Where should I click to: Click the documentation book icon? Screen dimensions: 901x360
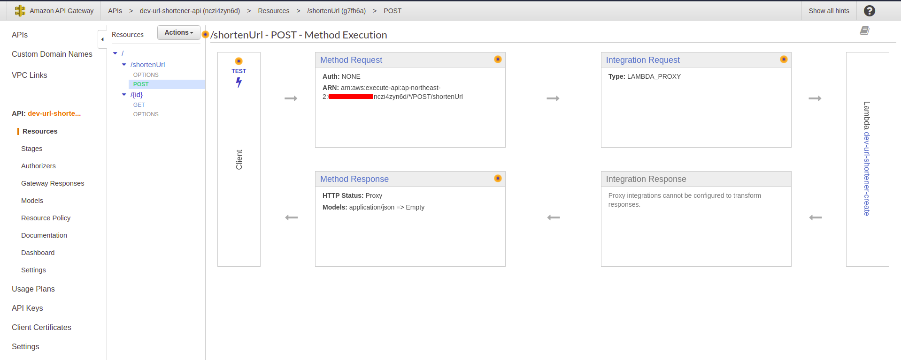coord(864,30)
